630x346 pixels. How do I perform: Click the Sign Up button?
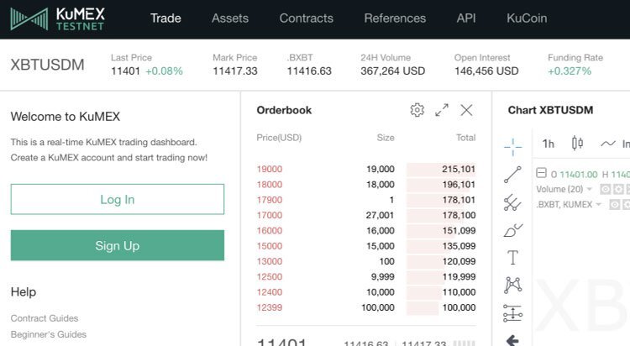point(118,245)
